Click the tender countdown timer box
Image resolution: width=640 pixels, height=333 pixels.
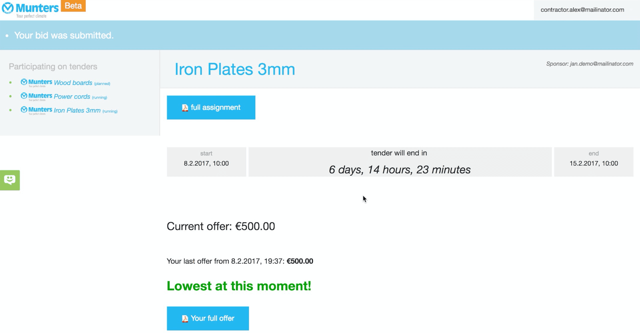click(400, 162)
